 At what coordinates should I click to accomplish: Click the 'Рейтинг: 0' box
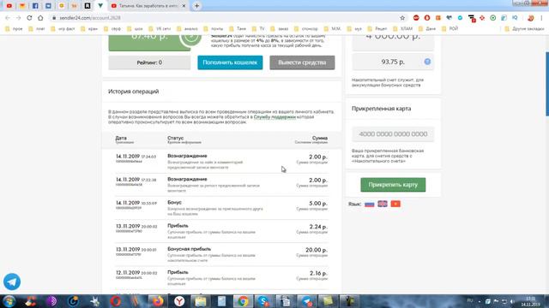(x=149, y=62)
